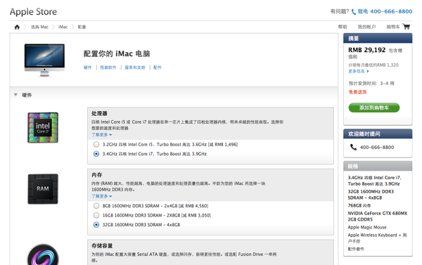Open the shopping cart icon
This screenshot has width=422, height=265.
[x=406, y=27]
